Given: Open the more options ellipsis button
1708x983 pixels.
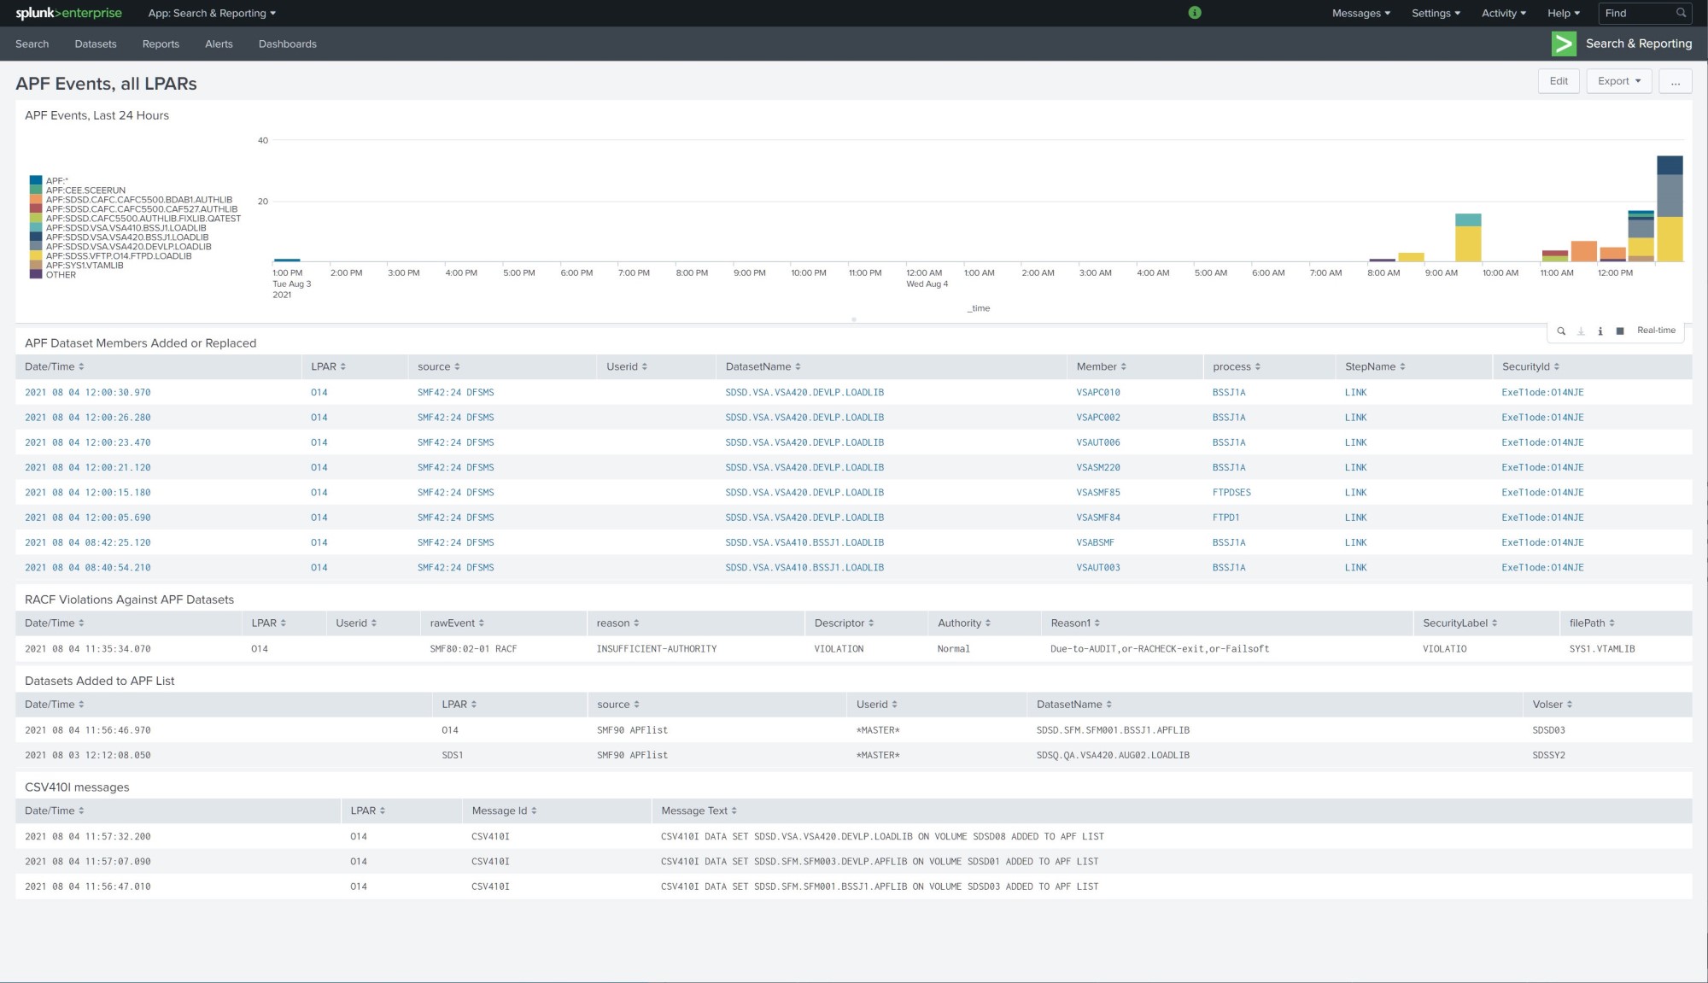Looking at the screenshot, I should (1676, 81).
